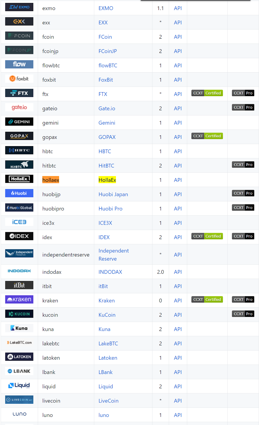
Task: Click the FCoin logo image
Action: point(19,36)
